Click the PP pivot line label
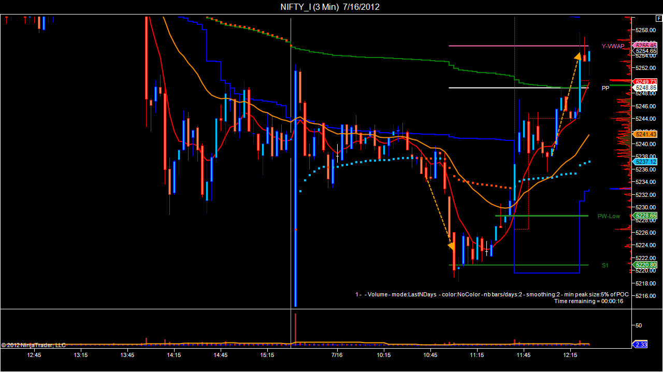The width and height of the screenshot is (663, 372). click(606, 88)
